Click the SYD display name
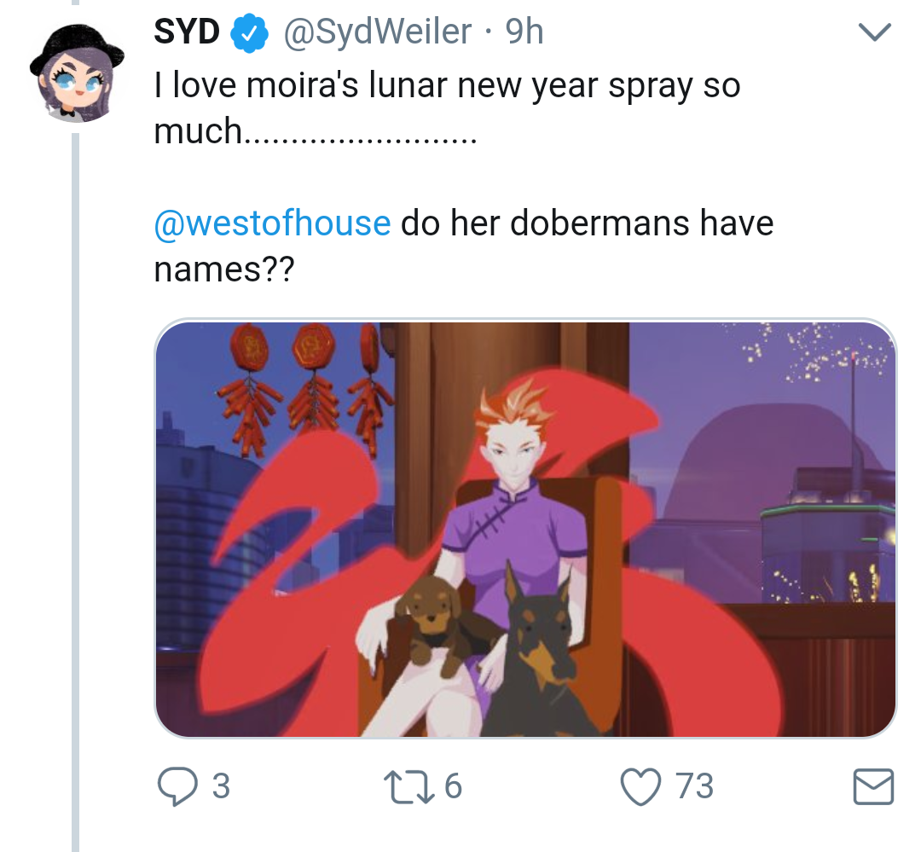 click(187, 32)
